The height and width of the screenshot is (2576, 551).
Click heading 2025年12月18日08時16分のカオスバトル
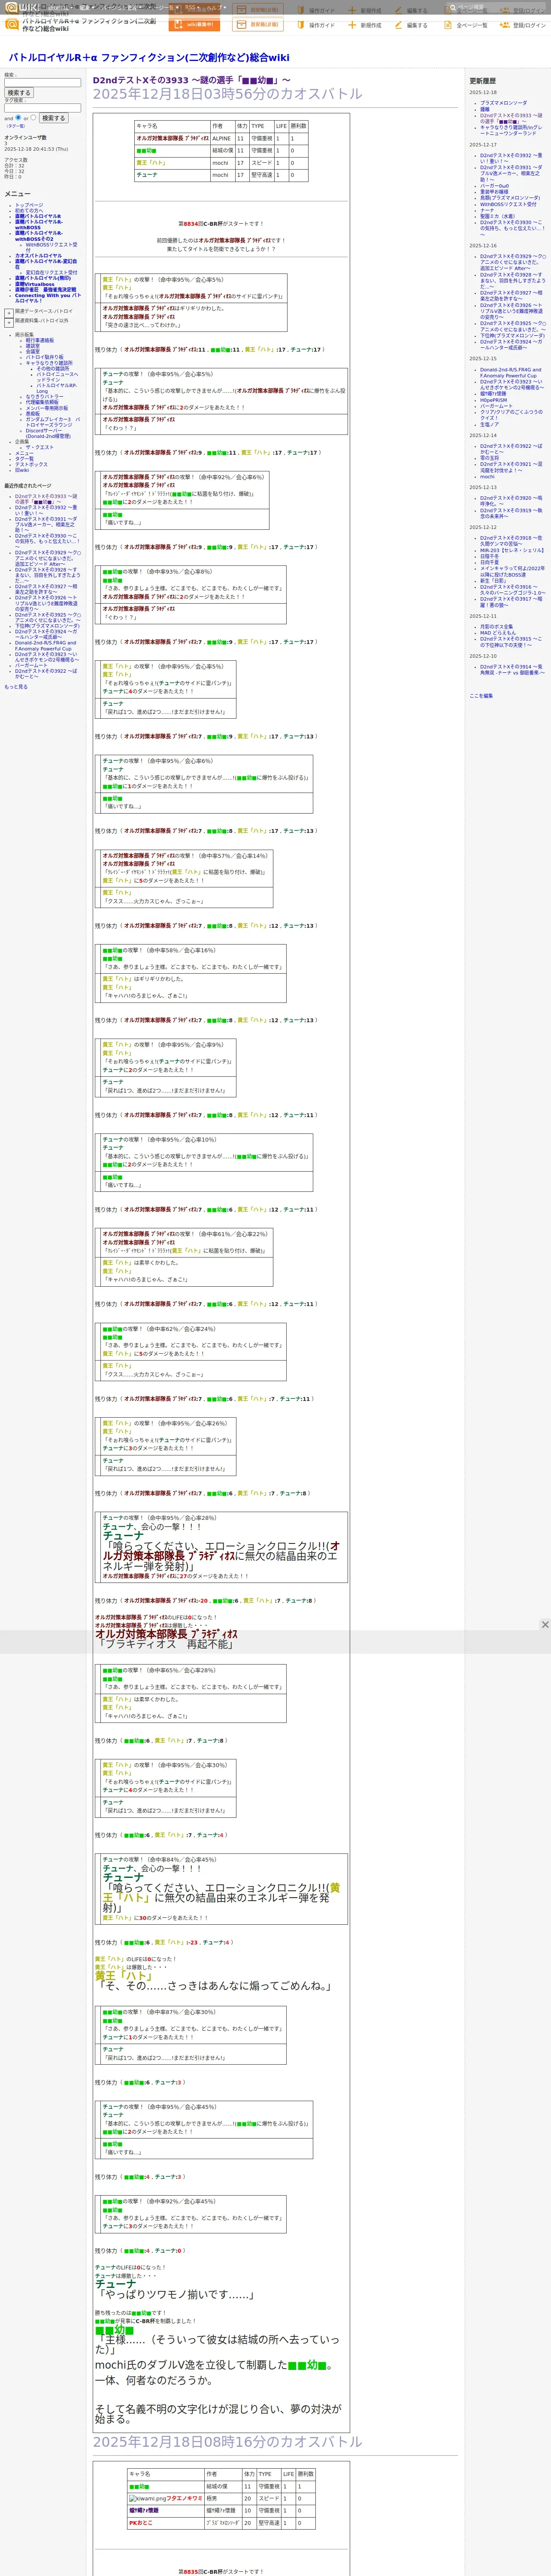point(227,2441)
